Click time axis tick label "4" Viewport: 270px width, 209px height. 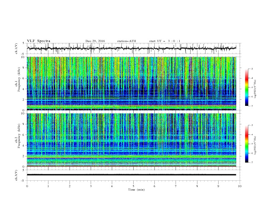pyautogui.click(x=112, y=186)
